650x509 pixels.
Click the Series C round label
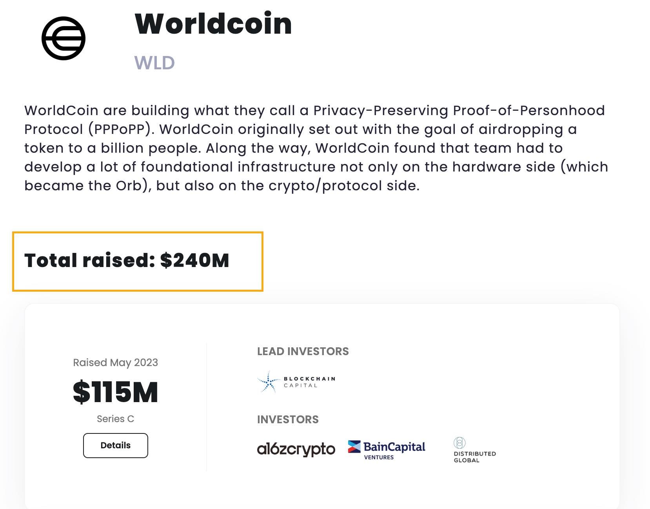tap(116, 419)
